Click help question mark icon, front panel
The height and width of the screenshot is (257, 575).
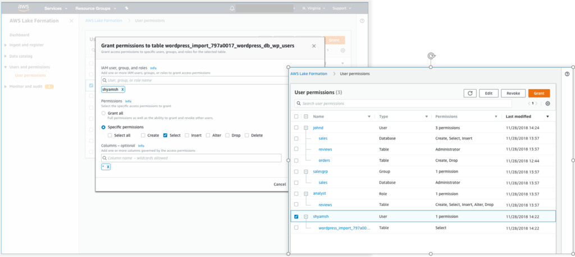(x=567, y=73)
